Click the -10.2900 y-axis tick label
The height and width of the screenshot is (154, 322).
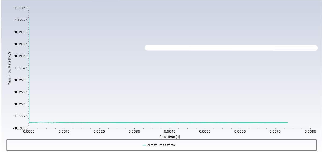20,80
